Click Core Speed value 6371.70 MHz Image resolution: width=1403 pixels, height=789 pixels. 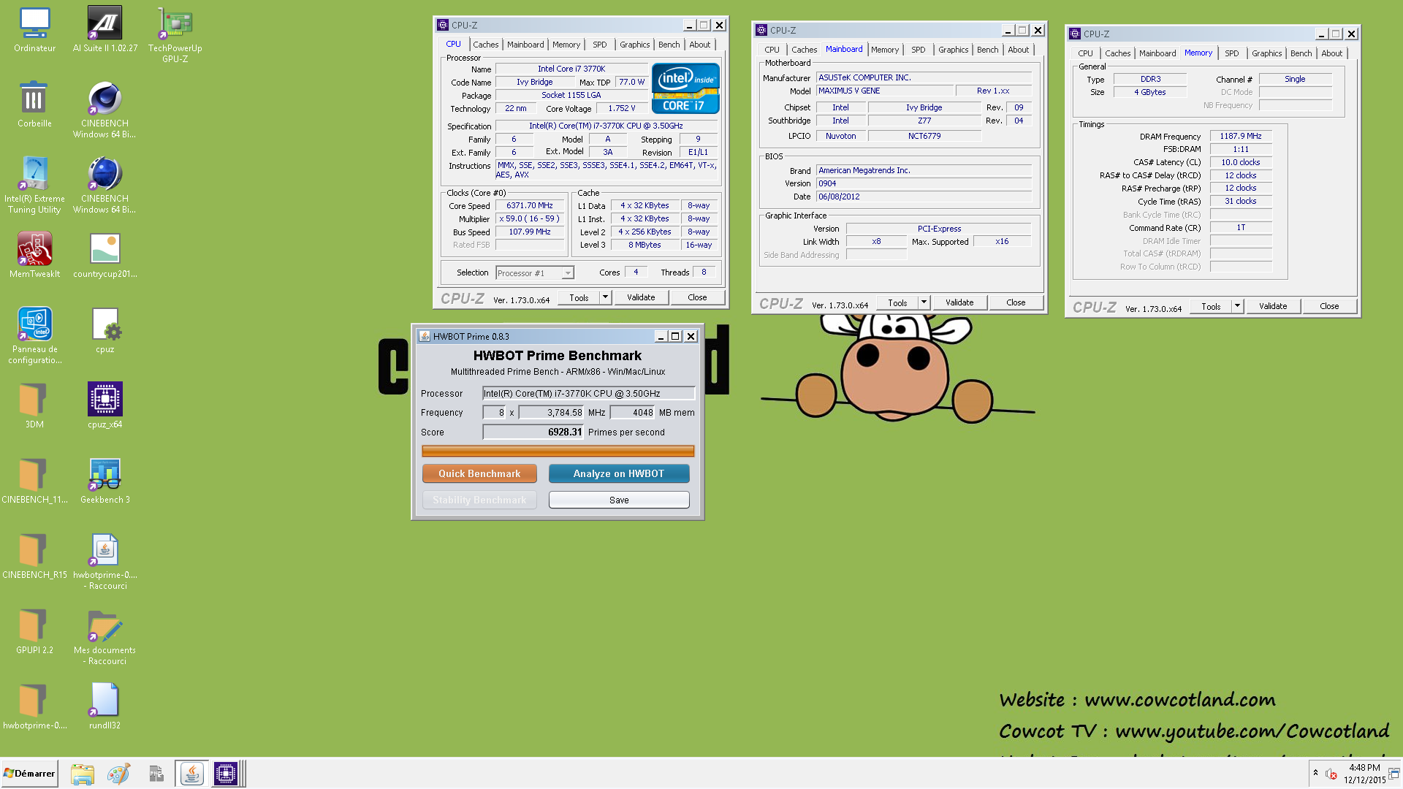[530, 206]
